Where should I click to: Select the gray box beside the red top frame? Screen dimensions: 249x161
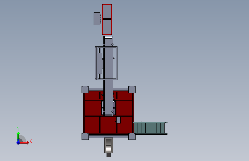(97, 19)
